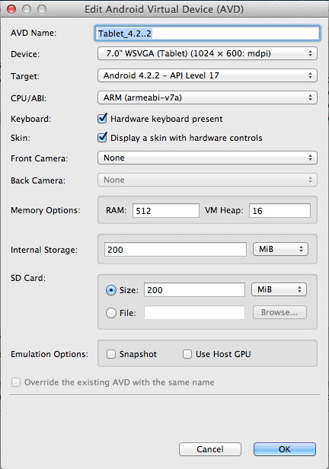Click the AVD Name text field

click(207, 33)
